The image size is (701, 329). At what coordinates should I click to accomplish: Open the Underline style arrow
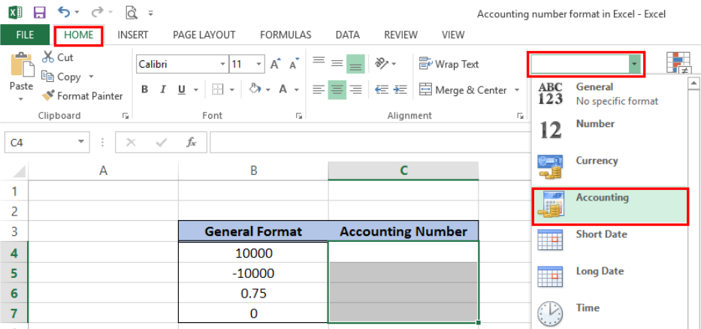pyautogui.click(x=196, y=90)
